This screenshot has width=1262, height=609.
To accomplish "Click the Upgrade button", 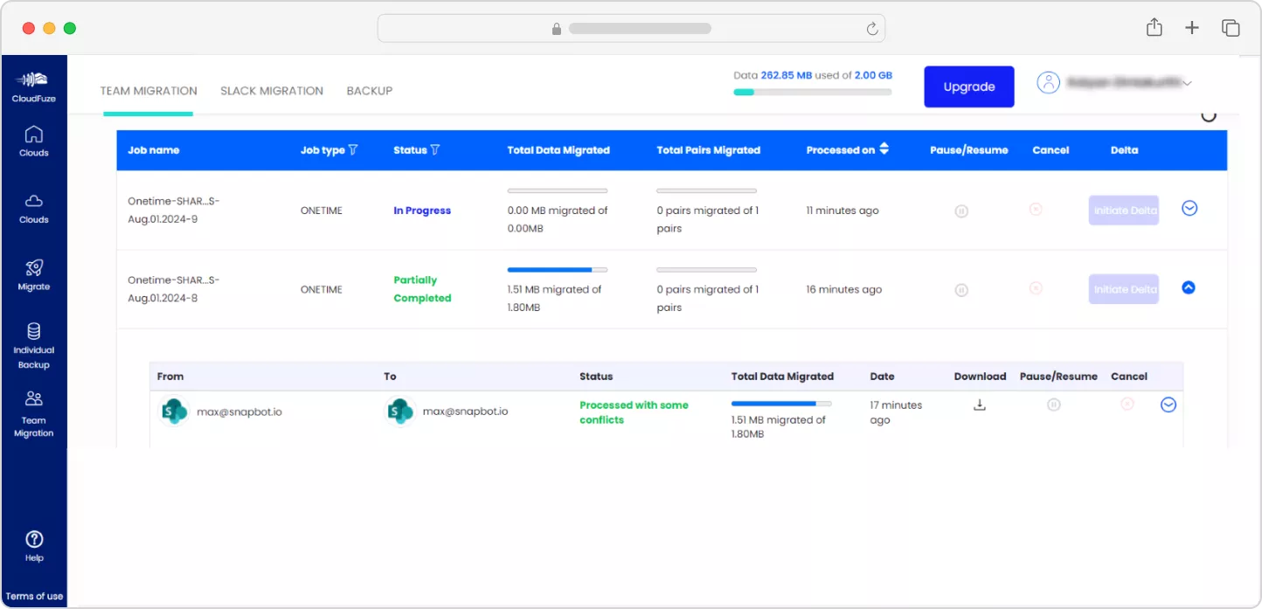I will 969,87.
